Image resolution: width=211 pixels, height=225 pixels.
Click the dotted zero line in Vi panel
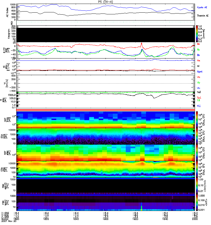105,83
